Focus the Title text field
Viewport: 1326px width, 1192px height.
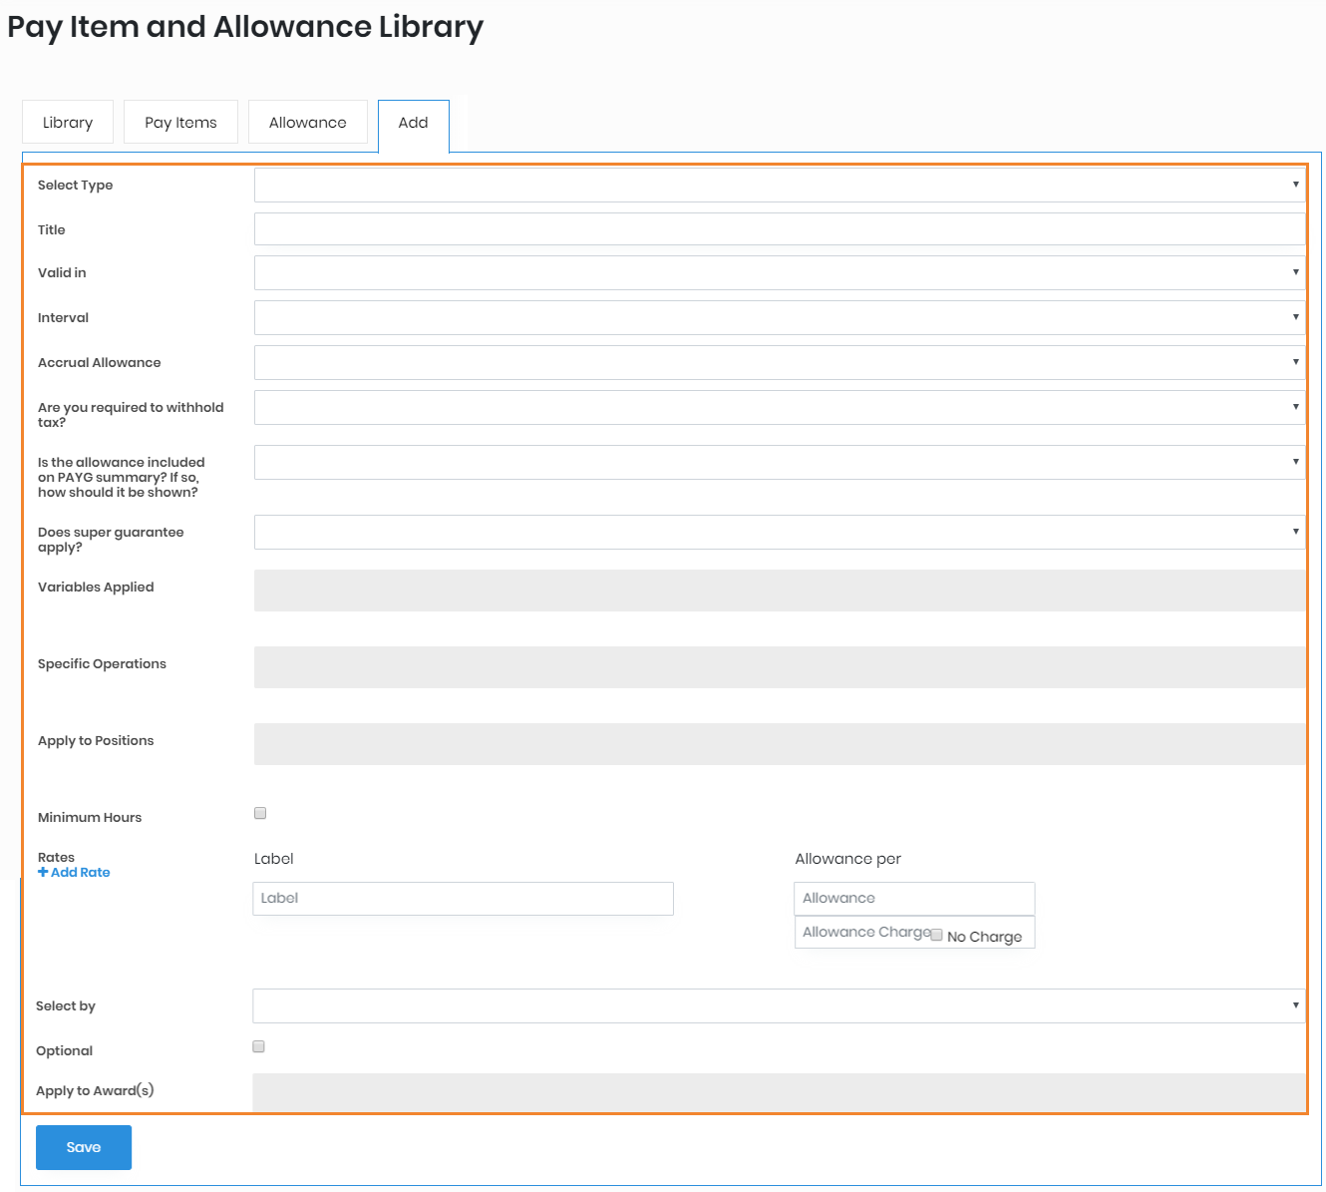pos(779,228)
